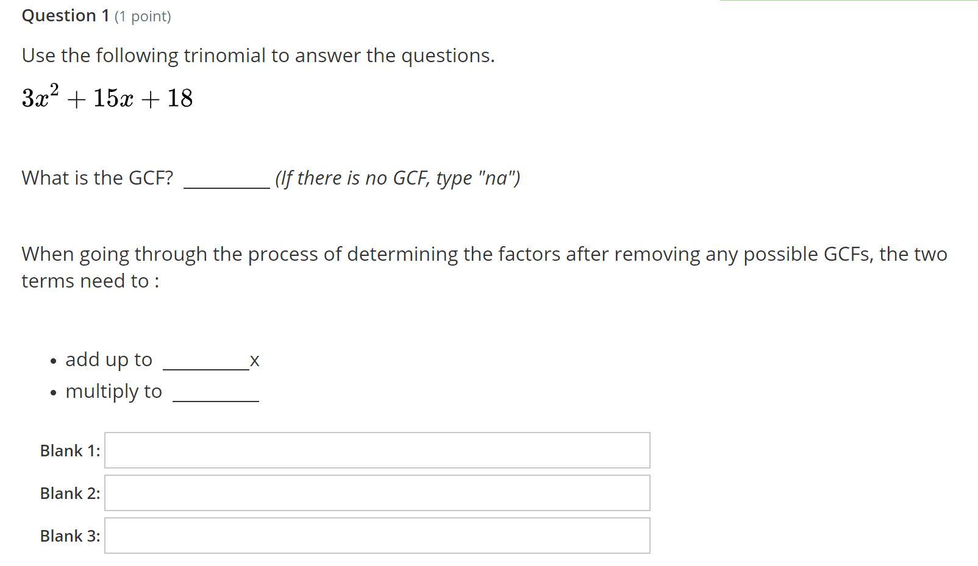Click "Use the following trinomial" instruction
The image size is (978, 566).
[258, 55]
